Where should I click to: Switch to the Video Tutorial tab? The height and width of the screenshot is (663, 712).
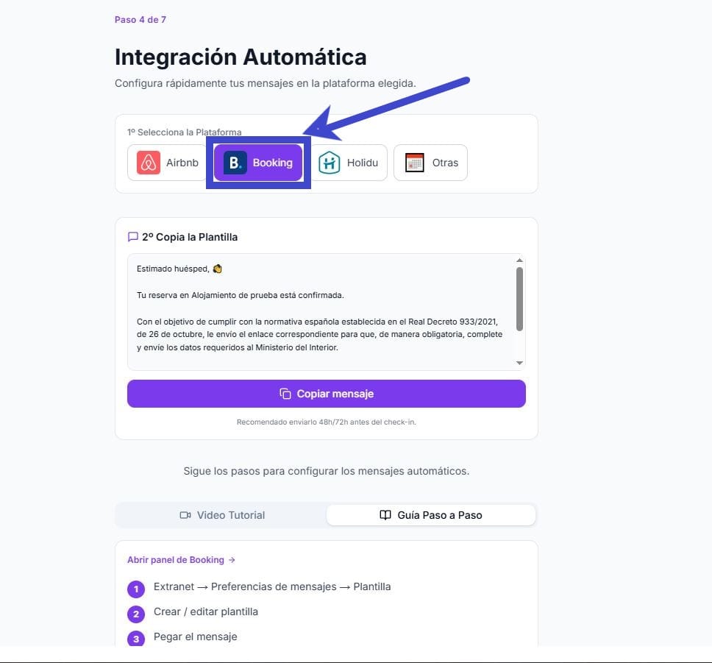click(x=221, y=514)
